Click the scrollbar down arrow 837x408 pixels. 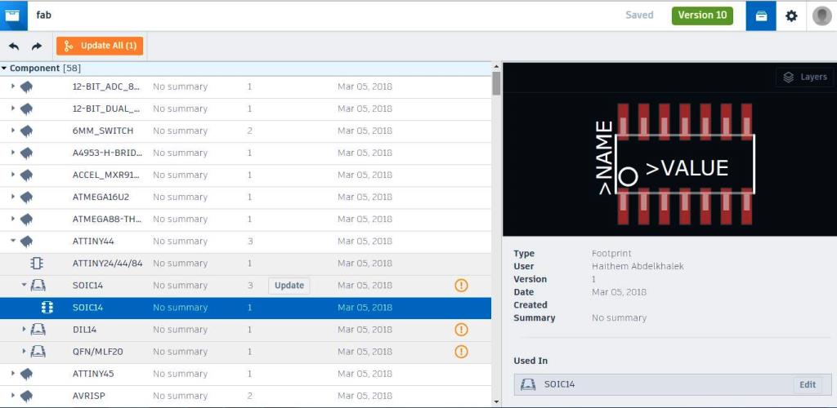coord(496,402)
